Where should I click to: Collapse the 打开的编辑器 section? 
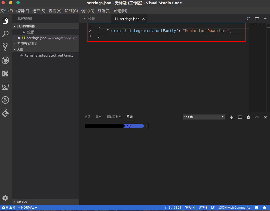tap(46, 26)
